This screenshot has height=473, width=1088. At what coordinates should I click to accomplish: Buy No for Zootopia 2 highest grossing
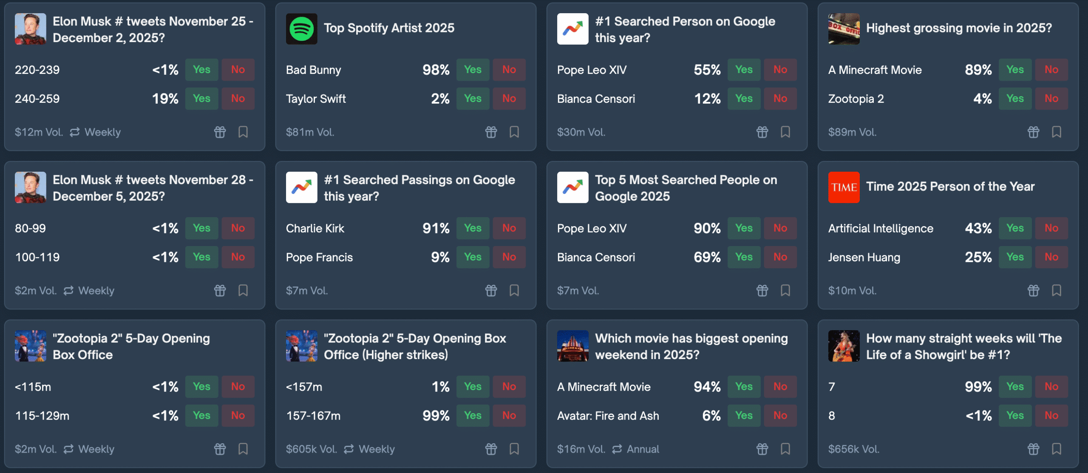(1051, 99)
